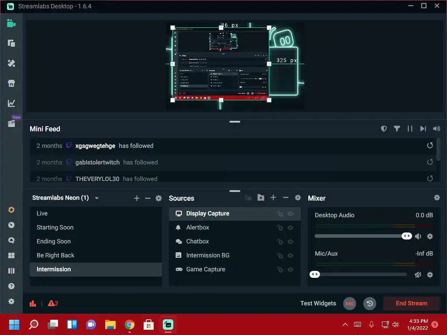
Task: Toggle Intermission BG visibility eye
Action: click(x=290, y=256)
